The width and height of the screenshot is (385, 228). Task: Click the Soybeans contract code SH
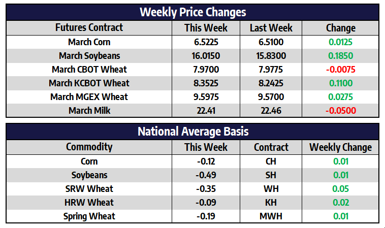click(x=271, y=175)
